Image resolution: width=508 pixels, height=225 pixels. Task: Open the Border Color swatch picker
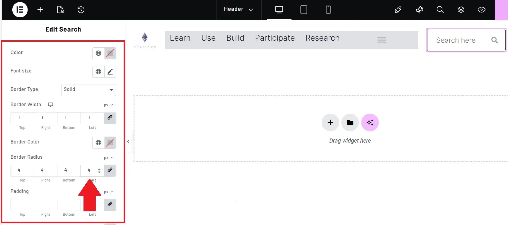[x=110, y=143]
